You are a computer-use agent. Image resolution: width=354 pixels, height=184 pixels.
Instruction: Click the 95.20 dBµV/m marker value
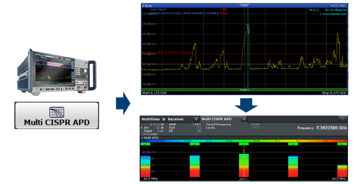[x=336, y=10]
